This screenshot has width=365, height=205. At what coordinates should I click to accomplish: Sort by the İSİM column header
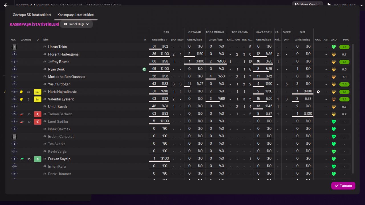click(x=46, y=40)
